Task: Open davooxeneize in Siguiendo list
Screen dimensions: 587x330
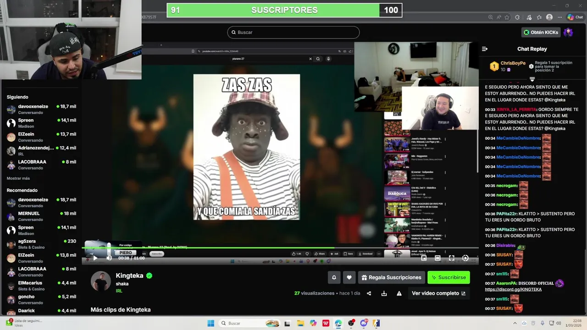Action: (x=41, y=109)
